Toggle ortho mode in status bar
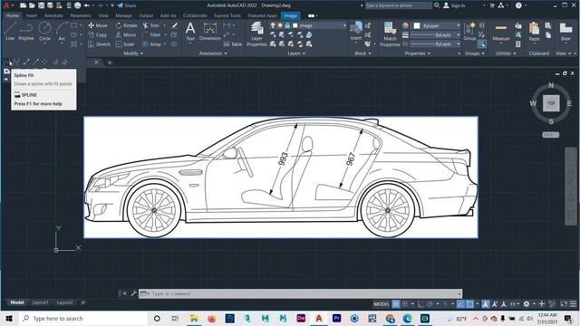The image size is (580, 326). (420, 304)
